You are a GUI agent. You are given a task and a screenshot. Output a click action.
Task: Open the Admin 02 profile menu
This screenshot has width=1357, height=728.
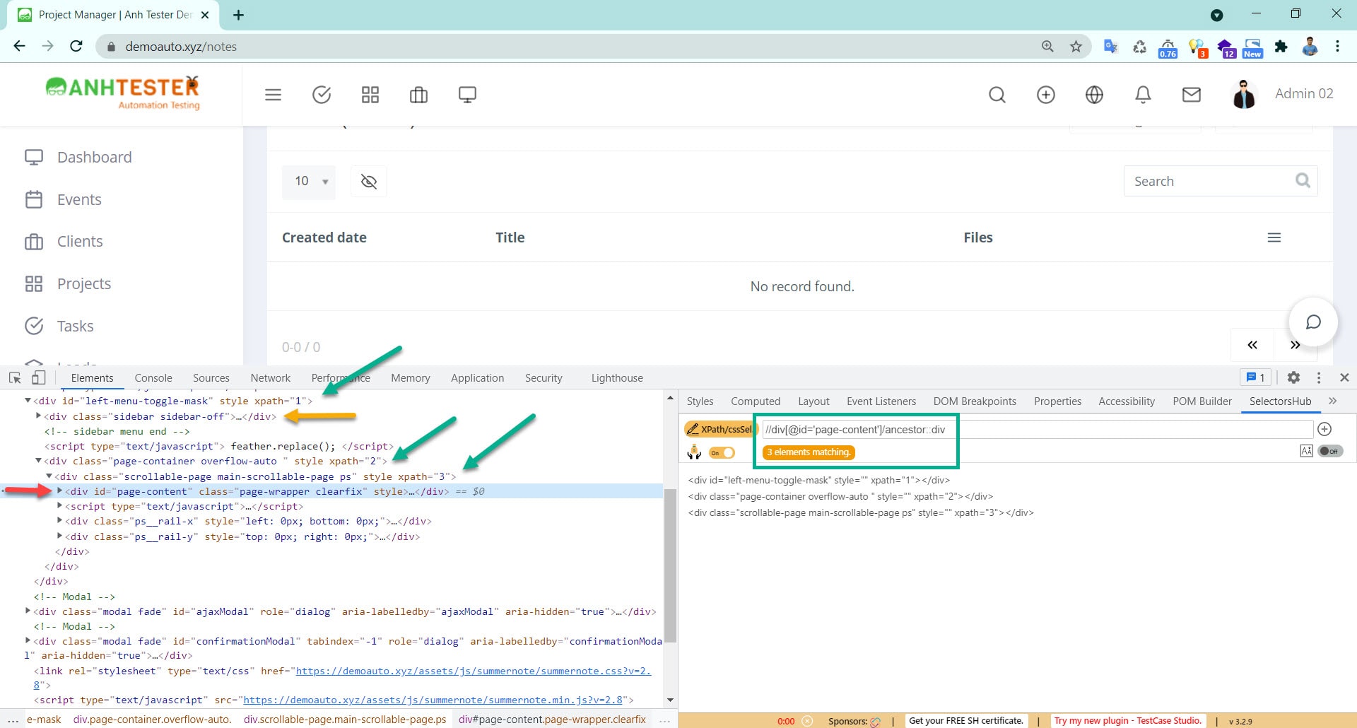pos(1282,94)
